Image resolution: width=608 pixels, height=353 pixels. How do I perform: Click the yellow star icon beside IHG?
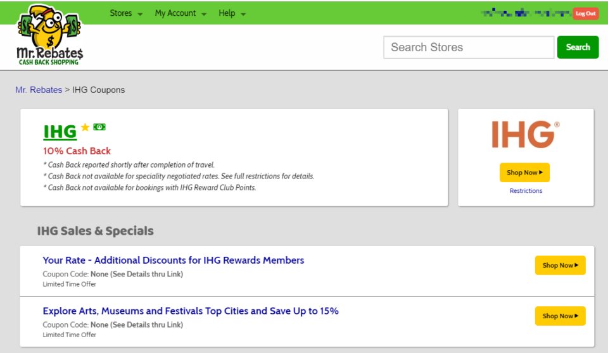pyautogui.click(x=85, y=128)
